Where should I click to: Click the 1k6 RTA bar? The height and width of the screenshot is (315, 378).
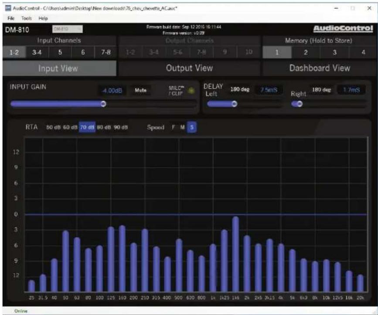(235, 254)
